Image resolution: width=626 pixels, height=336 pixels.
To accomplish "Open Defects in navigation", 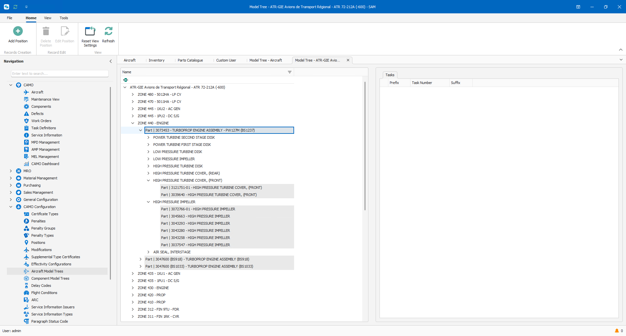I will tap(37, 114).
